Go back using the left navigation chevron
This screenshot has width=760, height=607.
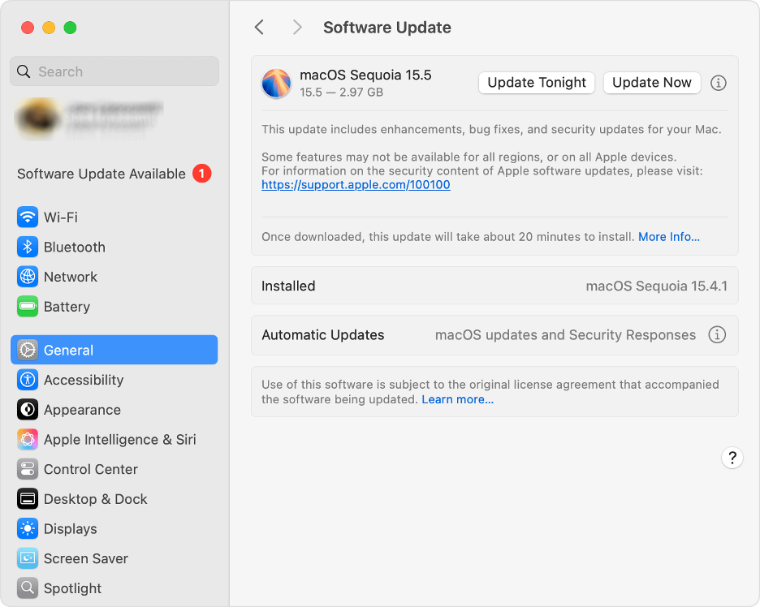click(259, 27)
